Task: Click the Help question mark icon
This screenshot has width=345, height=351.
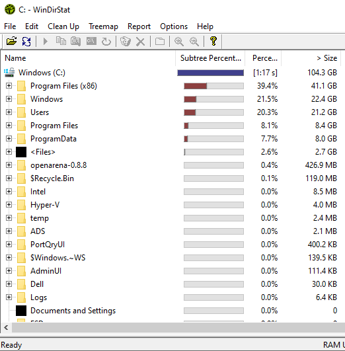Action: pyautogui.click(x=213, y=41)
